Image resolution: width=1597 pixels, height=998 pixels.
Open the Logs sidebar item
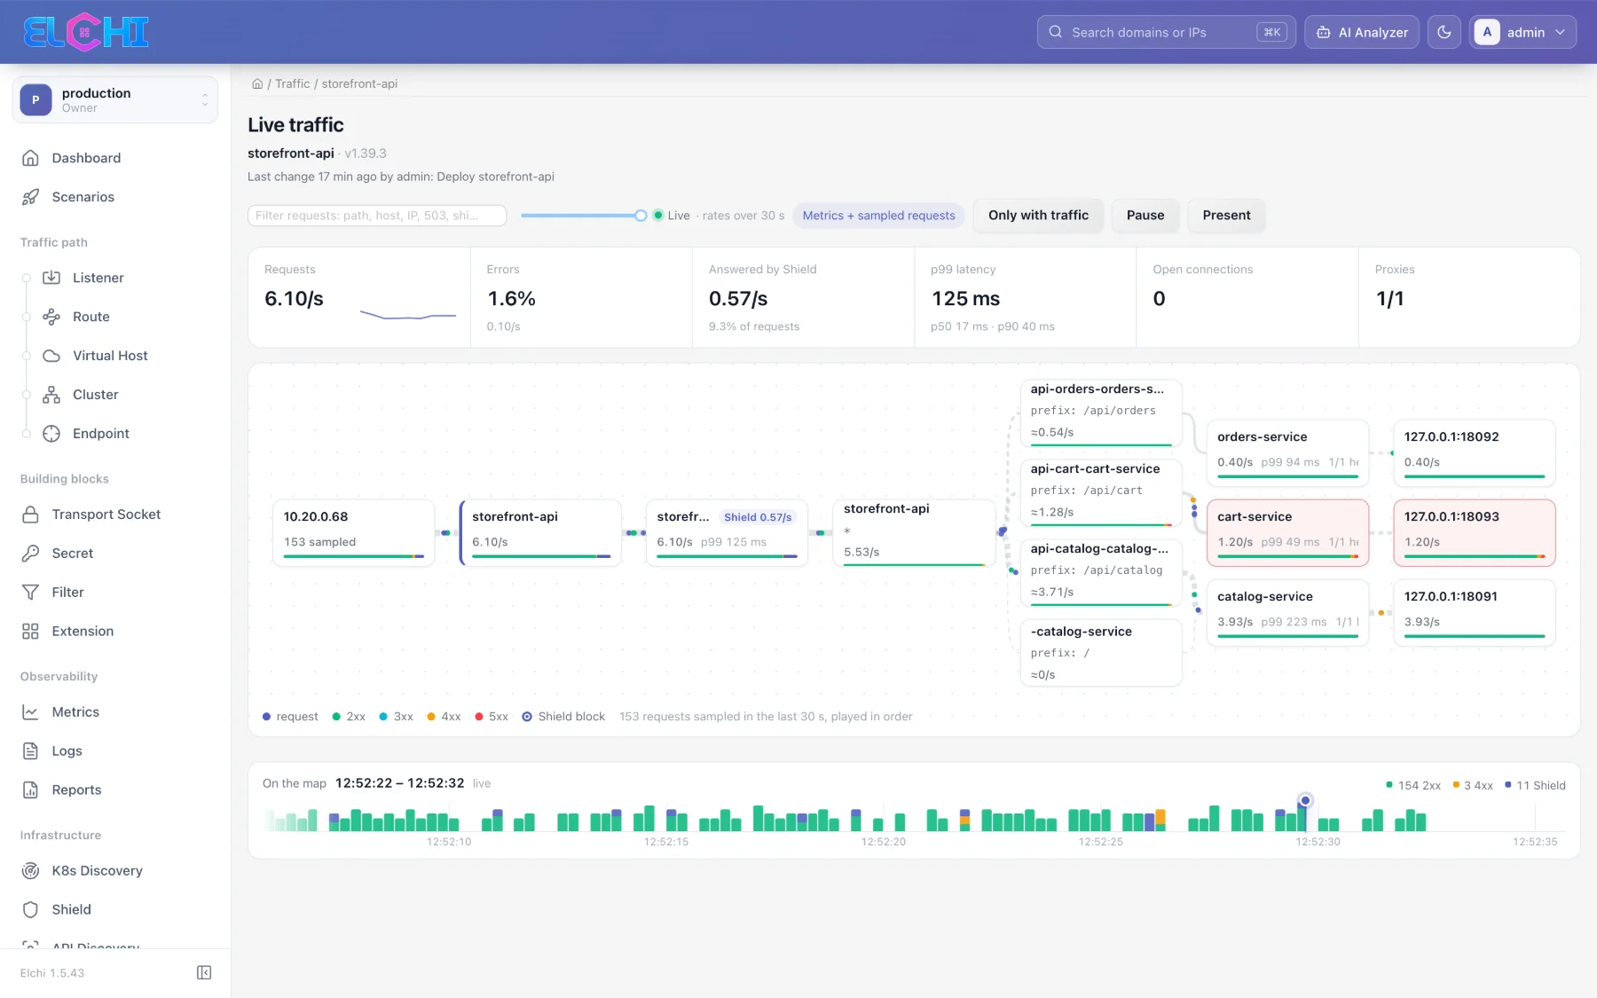pyautogui.click(x=115, y=751)
